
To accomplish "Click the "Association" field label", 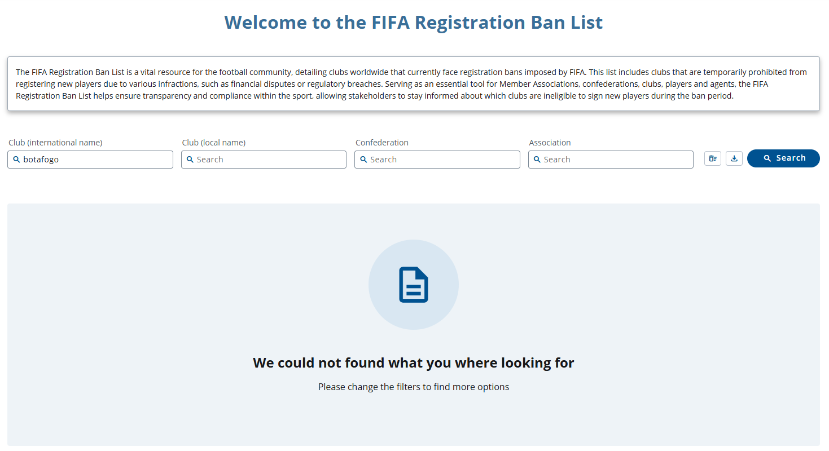I will click(550, 143).
